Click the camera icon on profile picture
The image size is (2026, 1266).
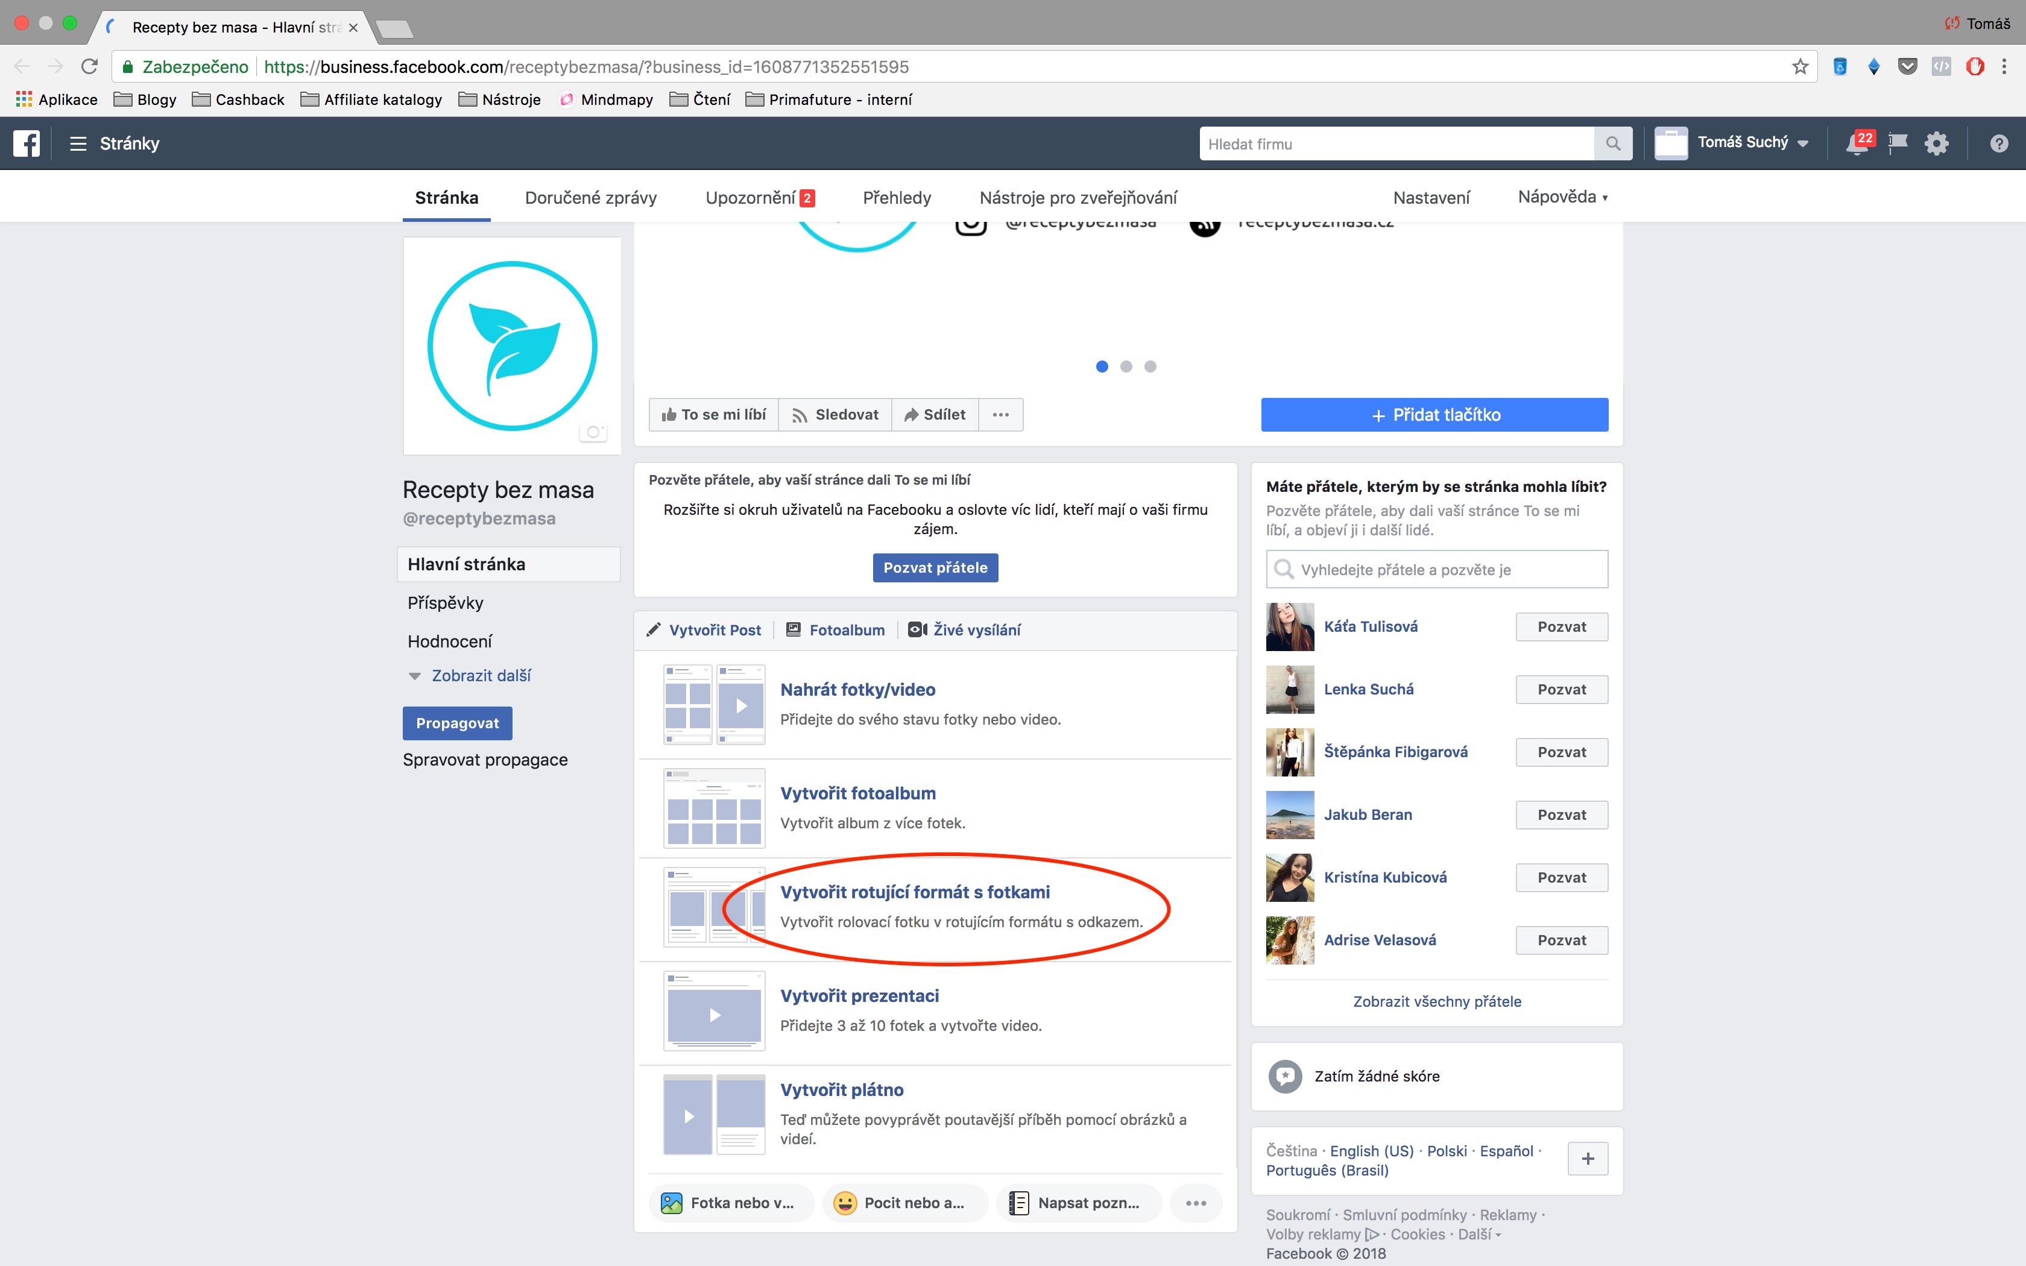click(x=593, y=432)
